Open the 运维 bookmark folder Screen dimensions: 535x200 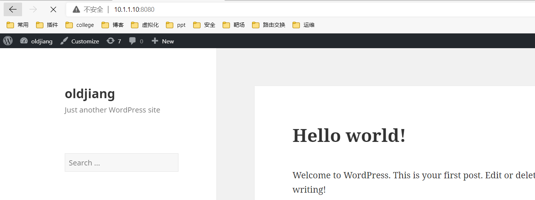(304, 25)
